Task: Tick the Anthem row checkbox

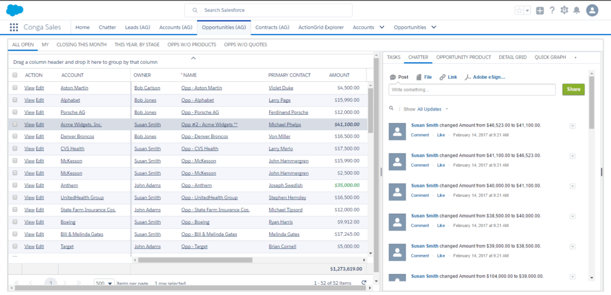Action: point(15,185)
